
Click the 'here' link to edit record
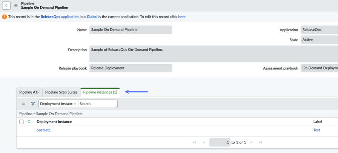(182, 17)
